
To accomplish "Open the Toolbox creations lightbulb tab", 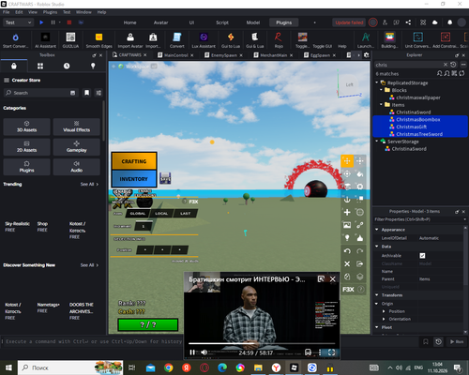I will 93,66.
